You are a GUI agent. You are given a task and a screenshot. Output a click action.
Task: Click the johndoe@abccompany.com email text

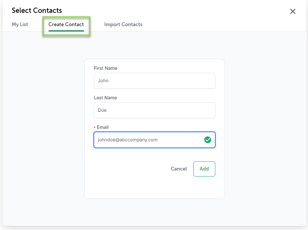tap(128, 140)
